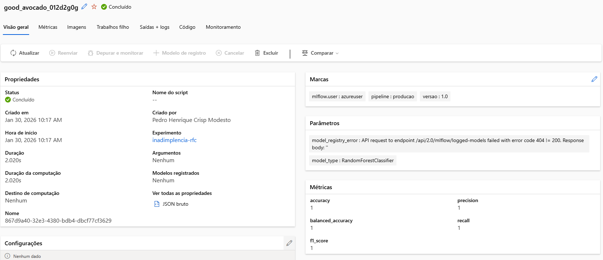Switch to the Métricas tab
Viewport: 603px width, 260px height.
coord(48,27)
